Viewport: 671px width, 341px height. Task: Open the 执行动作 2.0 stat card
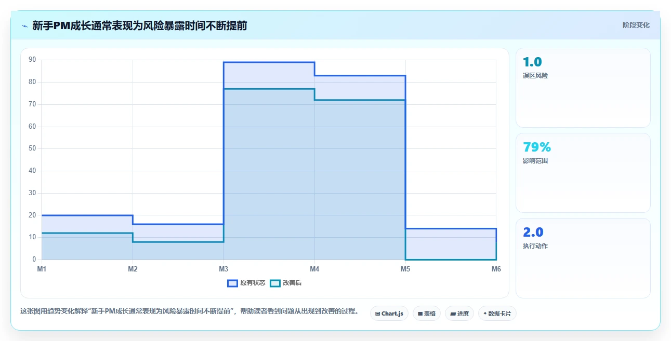(x=583, y=258)
